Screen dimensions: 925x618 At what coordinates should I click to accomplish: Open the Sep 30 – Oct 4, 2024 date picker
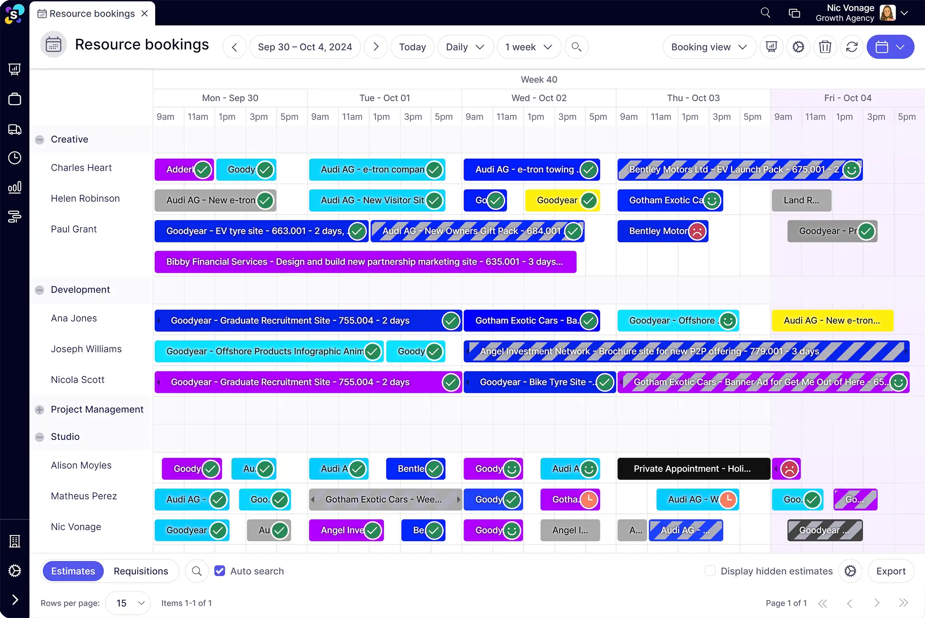[305, 47]
